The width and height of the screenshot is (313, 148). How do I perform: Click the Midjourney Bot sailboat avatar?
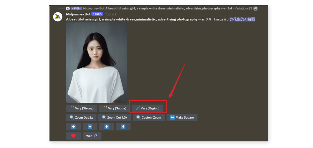58,17
